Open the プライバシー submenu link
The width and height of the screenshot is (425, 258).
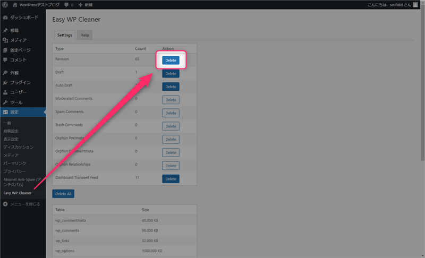click(x=15, y=171)
